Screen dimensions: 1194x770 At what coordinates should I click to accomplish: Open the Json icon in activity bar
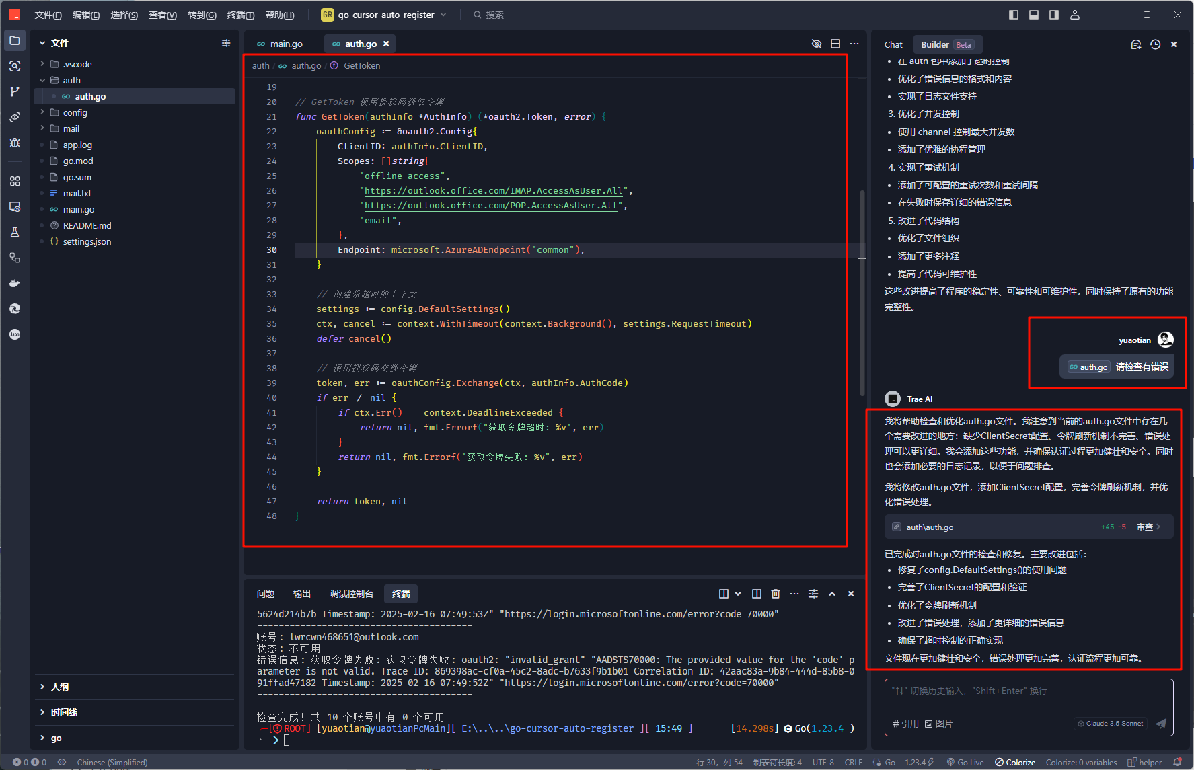(15, 334)
